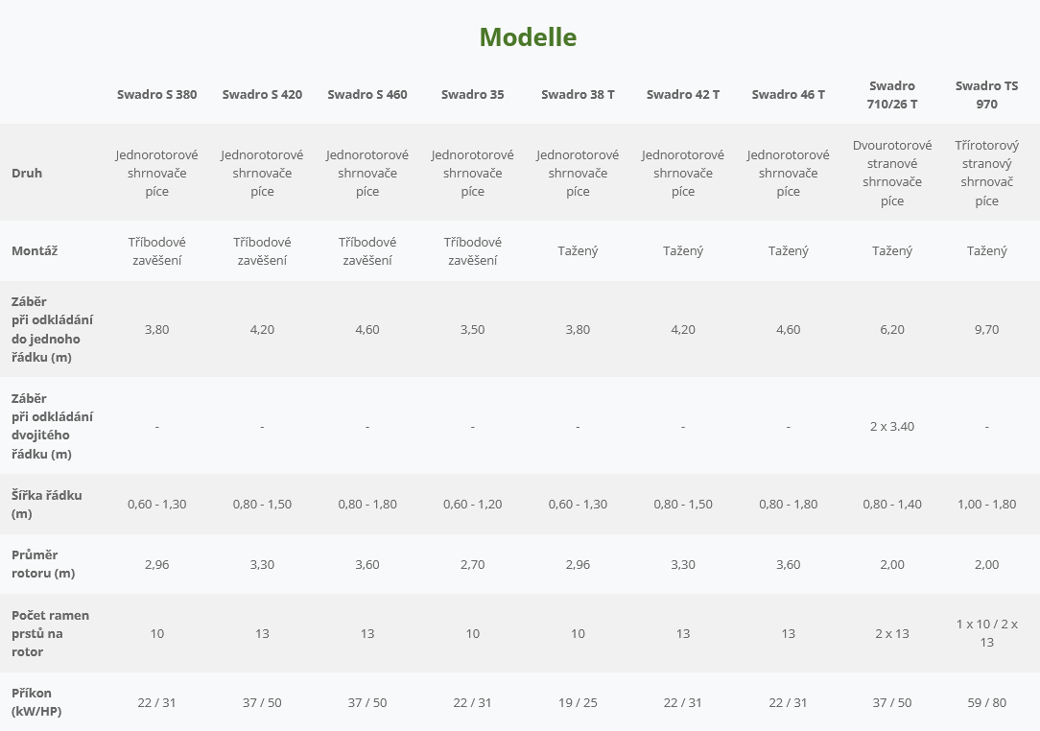Click the 19 / 25 power value
The height and width of the screenshot is (731, 1040).
(x=578, y=702)
